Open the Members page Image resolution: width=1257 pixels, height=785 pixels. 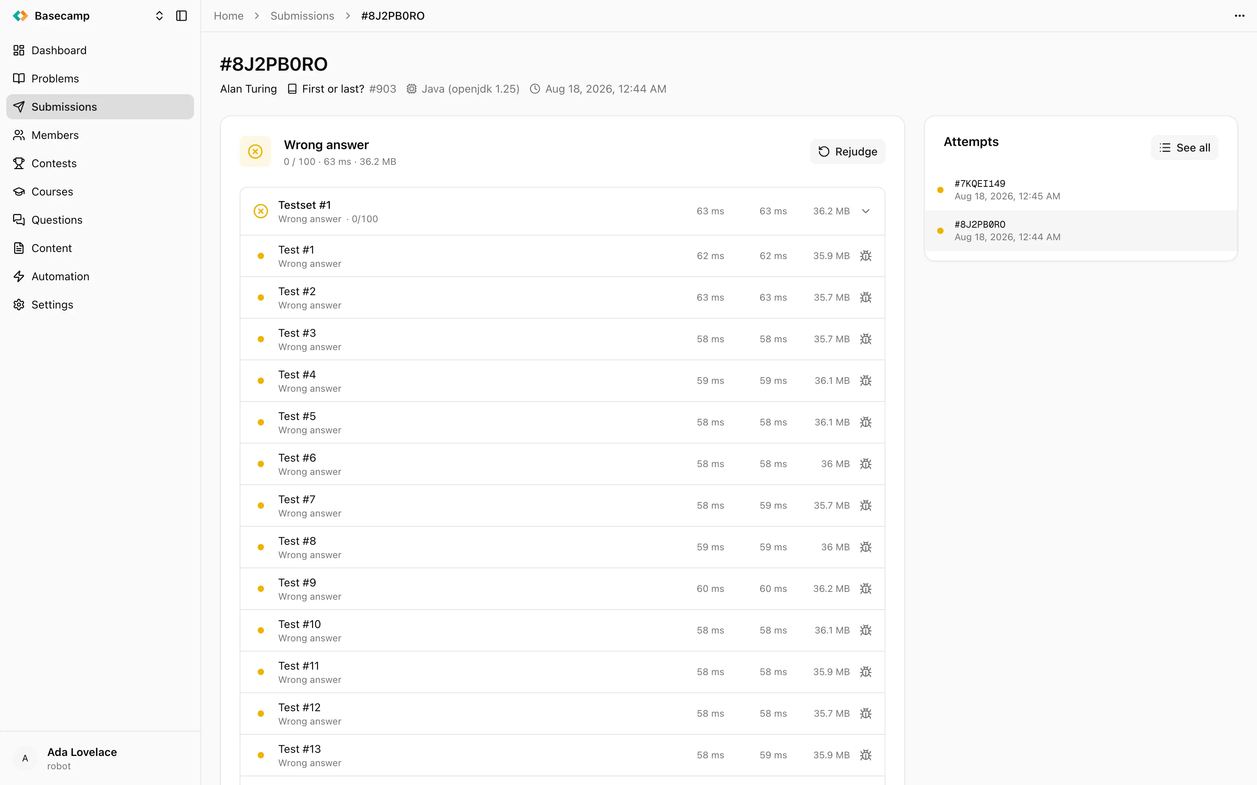[x=100, y=135]
